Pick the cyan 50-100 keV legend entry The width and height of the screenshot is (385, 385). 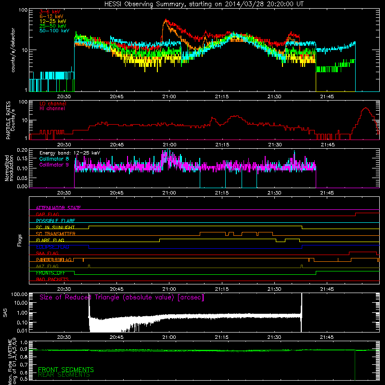pyautogui.click(x=54, y=31)
